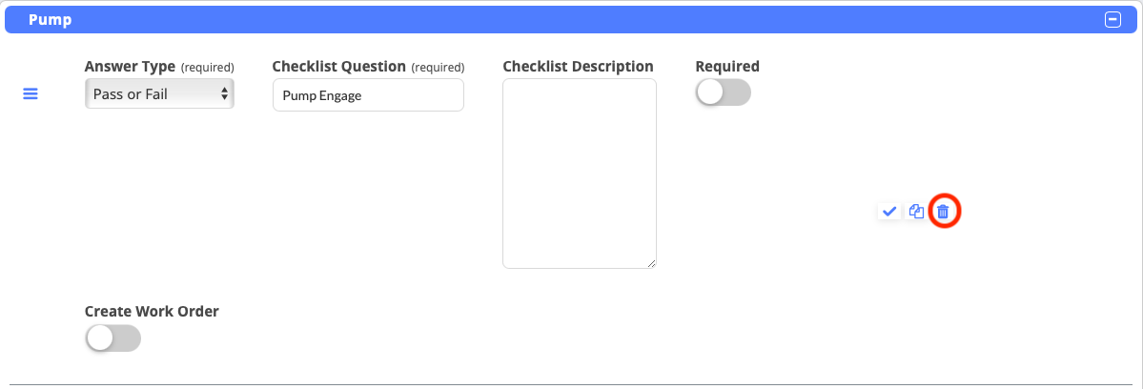The height and width of the screenshot is (389, 1143).
Task: Click the Checklist Question label
Action: click(338, 67)
